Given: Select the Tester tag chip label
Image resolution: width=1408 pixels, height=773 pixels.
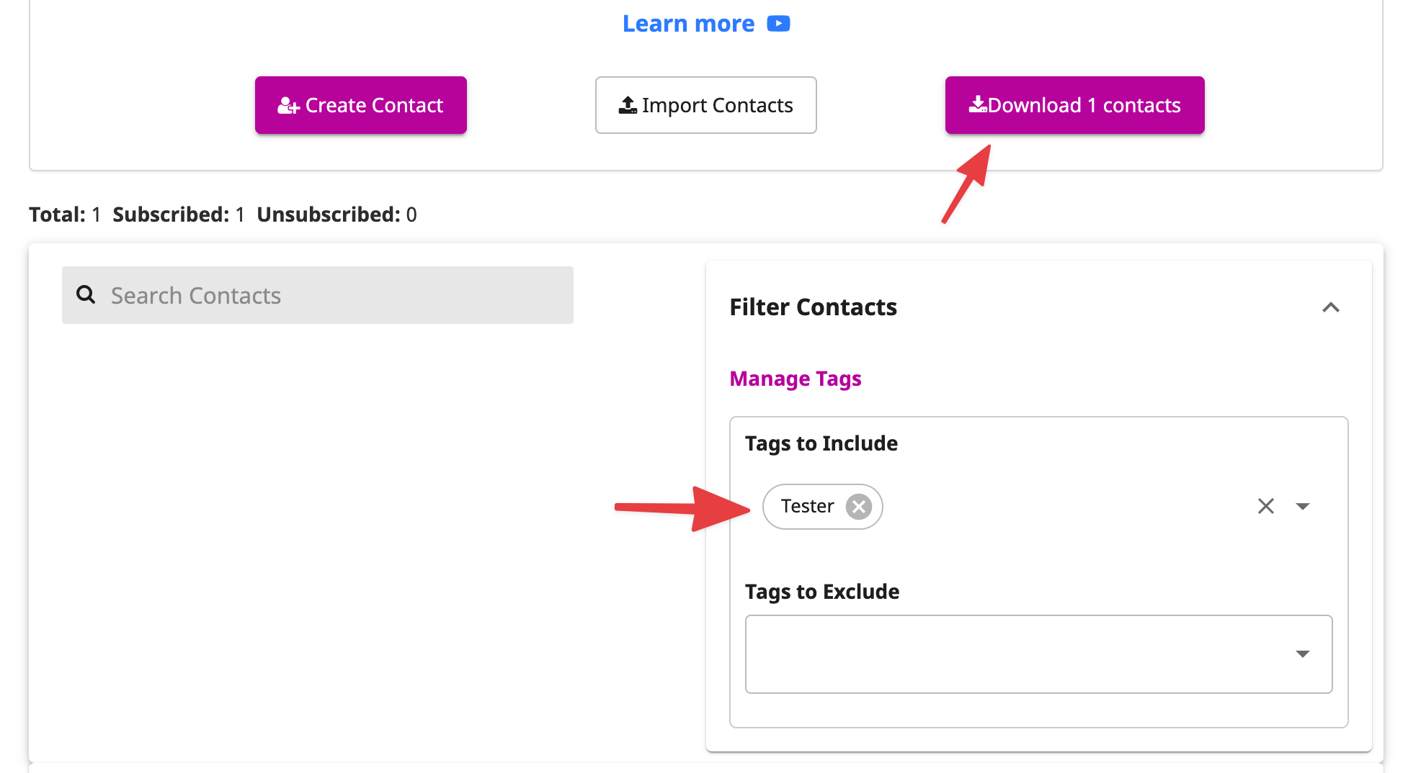Looking at the screenshot, I should [807, 507].
